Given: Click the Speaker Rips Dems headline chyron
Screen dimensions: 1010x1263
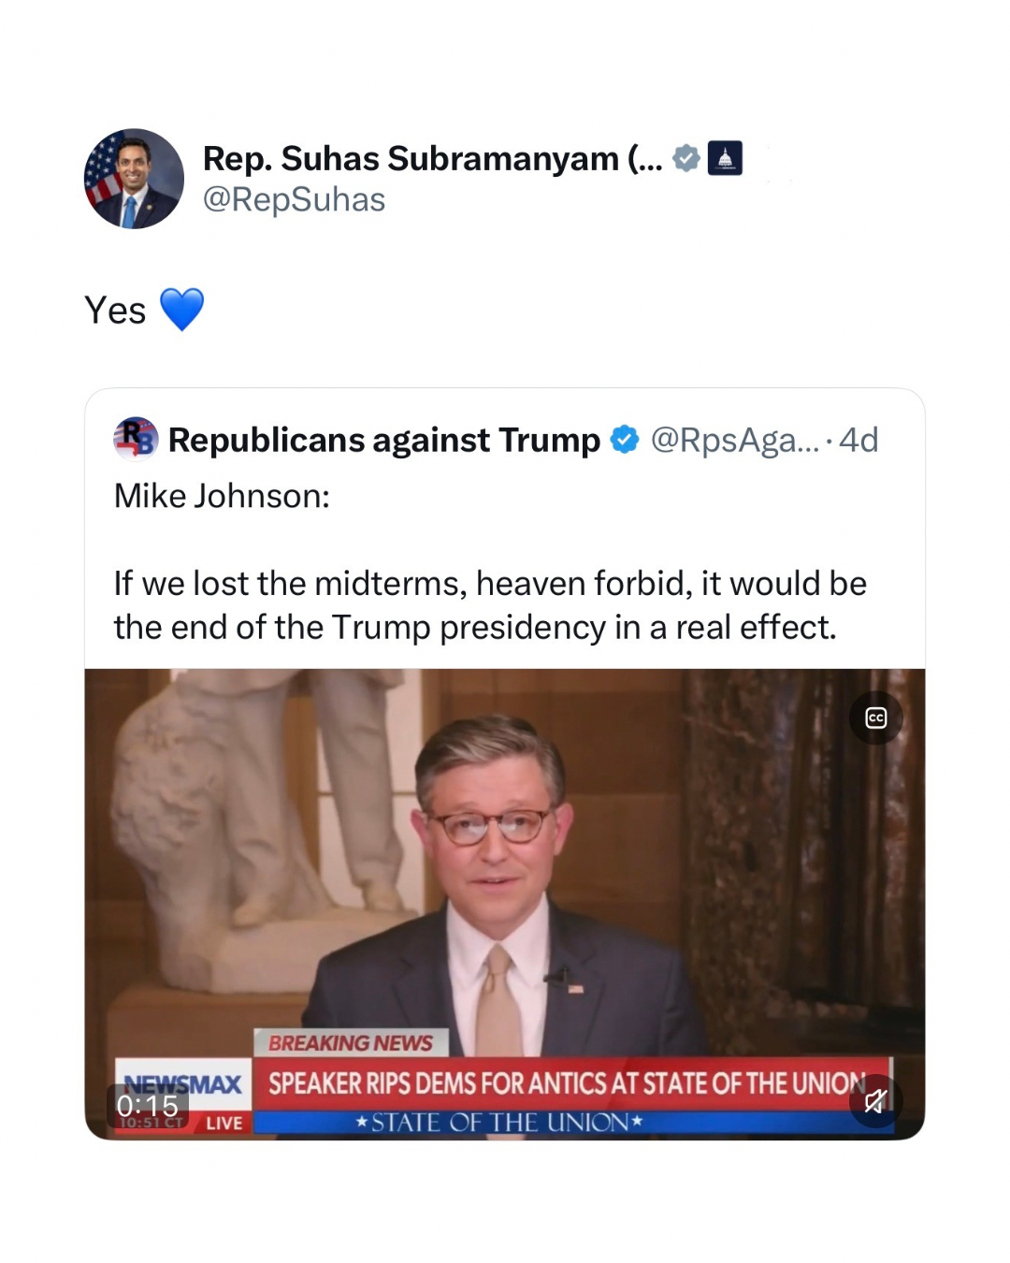Looking at the screenshot, I should click(x=567, y=1083).
